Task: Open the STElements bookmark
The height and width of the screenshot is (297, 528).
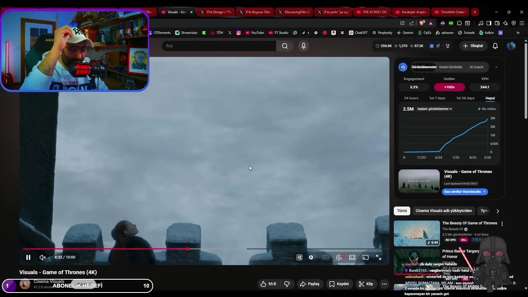Action: pyautogui.click(x=159, y=33)
